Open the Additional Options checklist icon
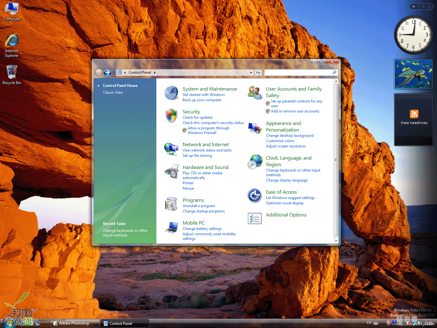 pos(255,218)
